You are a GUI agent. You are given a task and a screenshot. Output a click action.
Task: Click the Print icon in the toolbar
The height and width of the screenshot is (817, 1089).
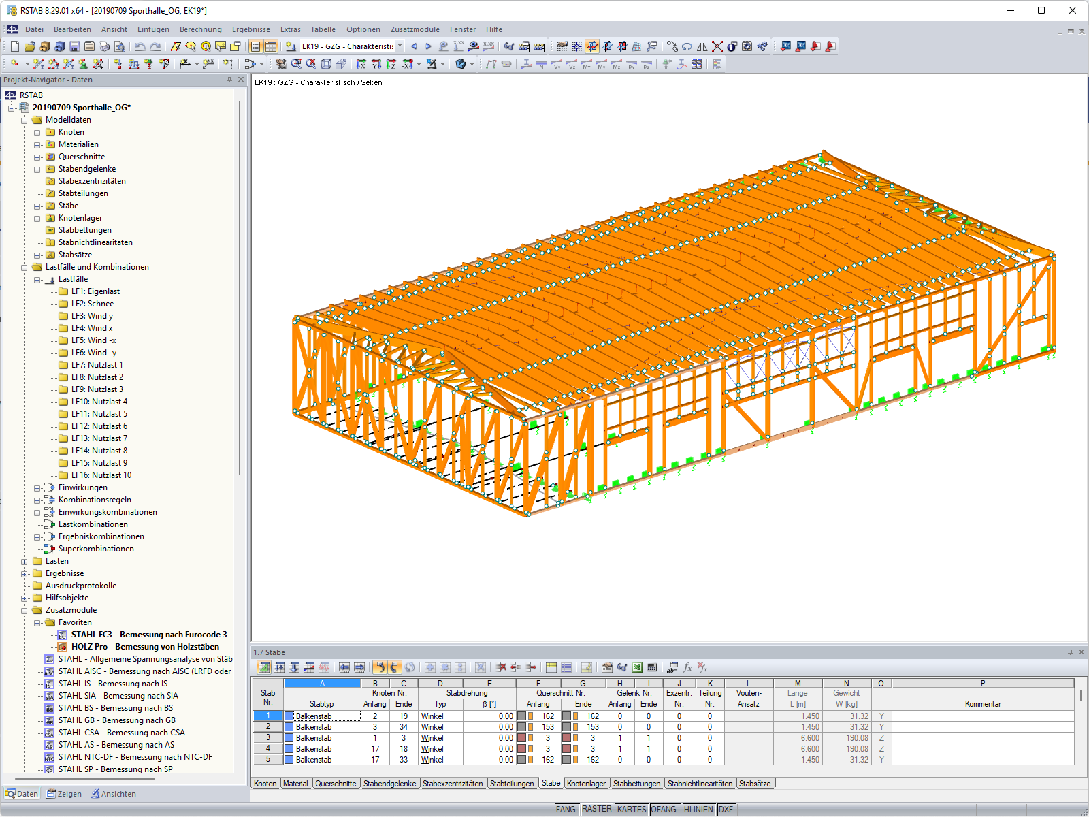[x=105, y=46]
